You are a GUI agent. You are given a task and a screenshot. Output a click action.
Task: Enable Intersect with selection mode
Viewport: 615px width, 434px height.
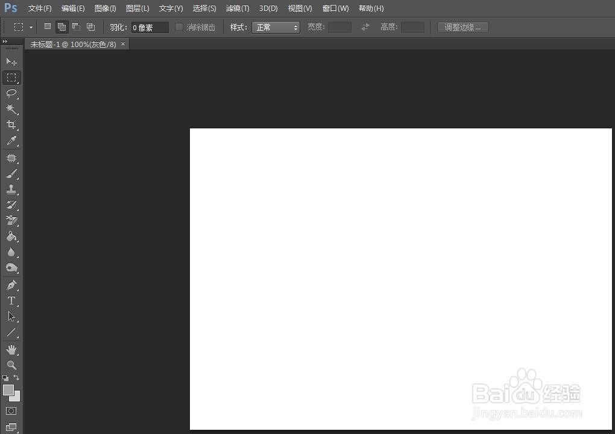coord(90,27)
